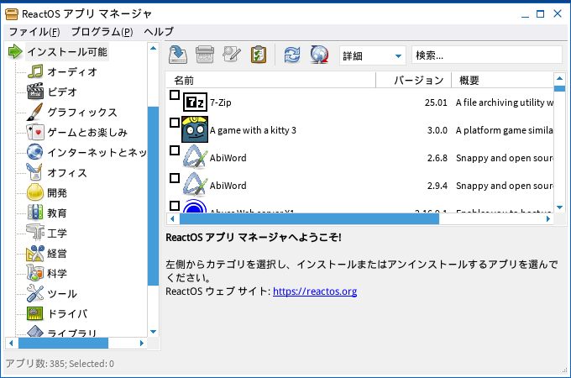Screen dimensions: 571x378
Task: Select the インターネットとネットワーク globe icon
Action: [x=35, y=152]
